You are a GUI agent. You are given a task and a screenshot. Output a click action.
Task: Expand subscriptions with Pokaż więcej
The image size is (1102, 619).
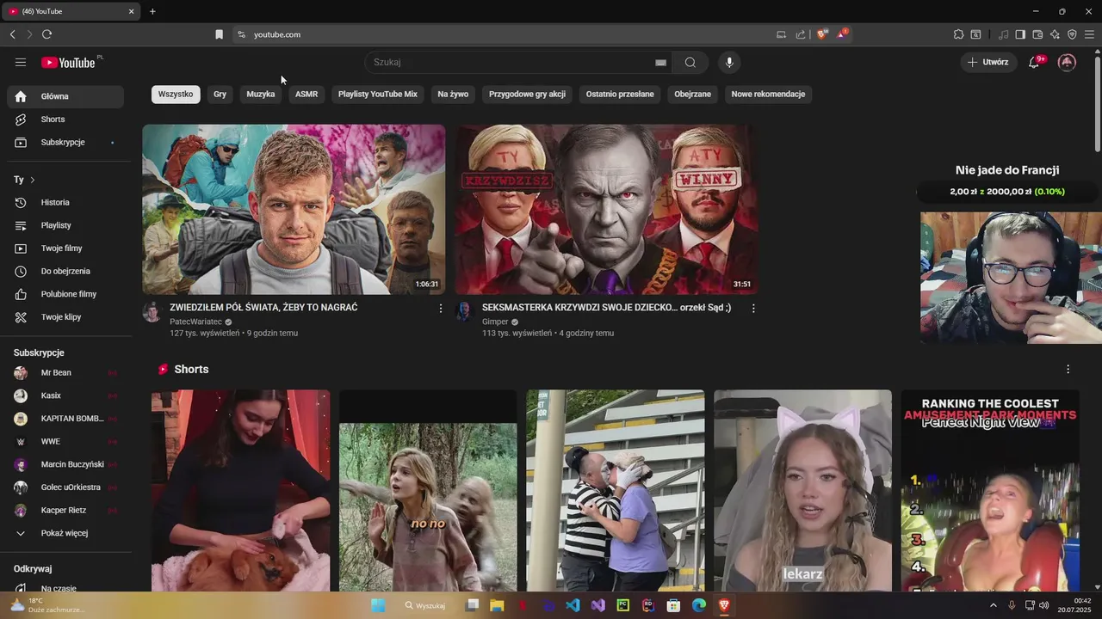tap(65, 533)
